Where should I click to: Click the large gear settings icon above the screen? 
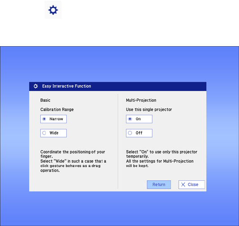point(53,10)
